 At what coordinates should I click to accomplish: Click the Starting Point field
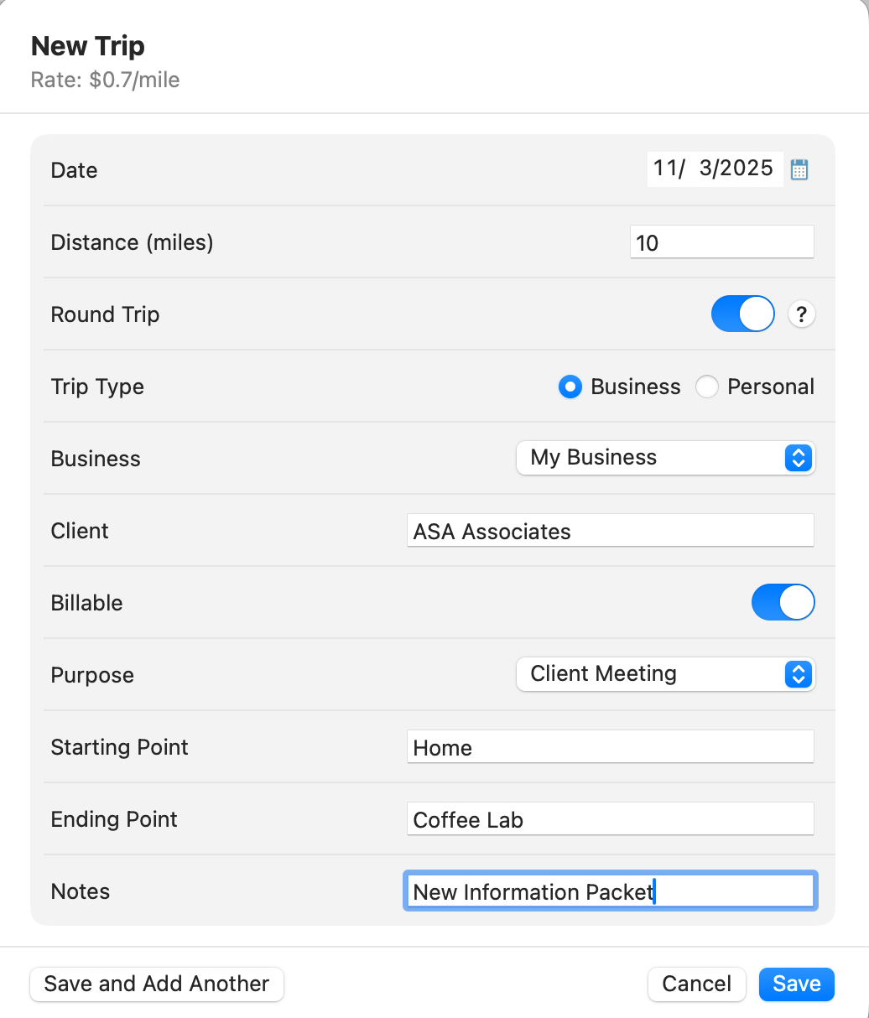tap(610, 747)
